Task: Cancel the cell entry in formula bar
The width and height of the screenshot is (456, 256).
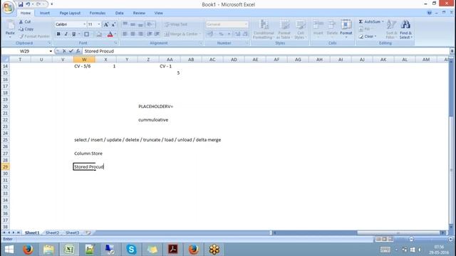Action: [64, 51]
